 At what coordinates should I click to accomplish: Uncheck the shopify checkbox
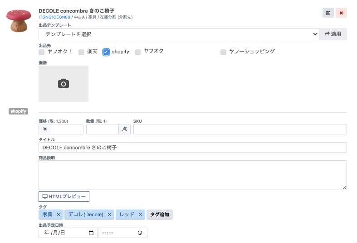point(106,52)
